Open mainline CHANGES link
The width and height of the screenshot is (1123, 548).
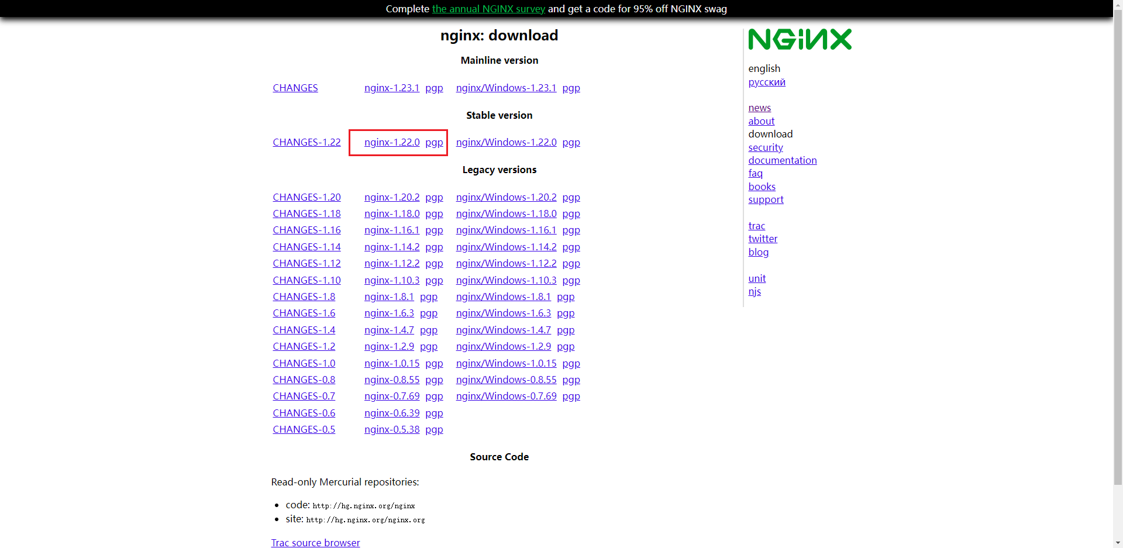click(x=295, y=88)
